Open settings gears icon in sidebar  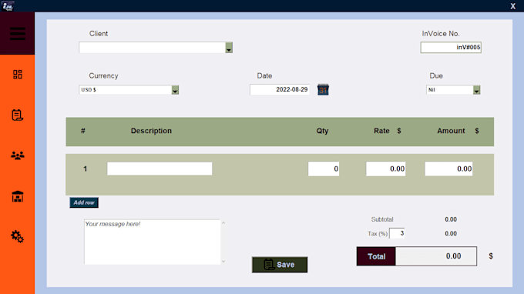[18, 236]
